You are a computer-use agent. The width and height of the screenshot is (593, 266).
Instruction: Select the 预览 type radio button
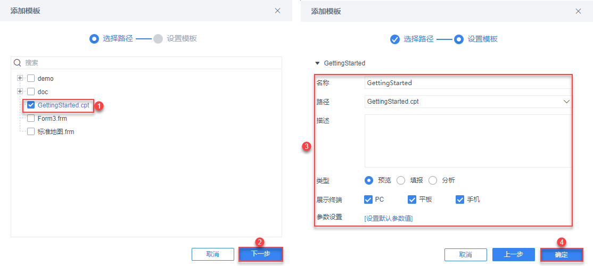coord(369,180)
